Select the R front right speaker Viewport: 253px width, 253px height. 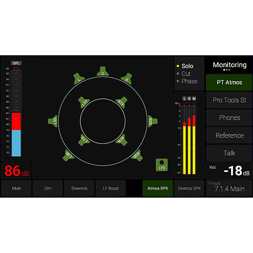point(126,79)
